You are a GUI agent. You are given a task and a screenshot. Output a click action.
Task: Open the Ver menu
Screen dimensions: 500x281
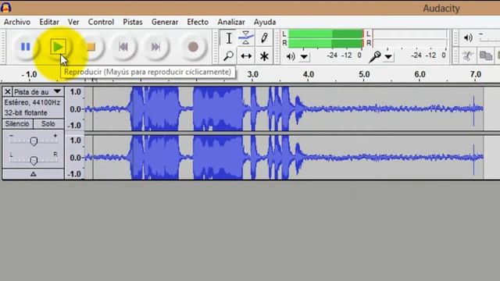click(73, 22)
